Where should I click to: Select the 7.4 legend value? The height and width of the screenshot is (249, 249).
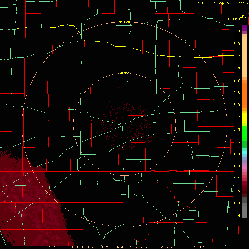pos(237,68)
